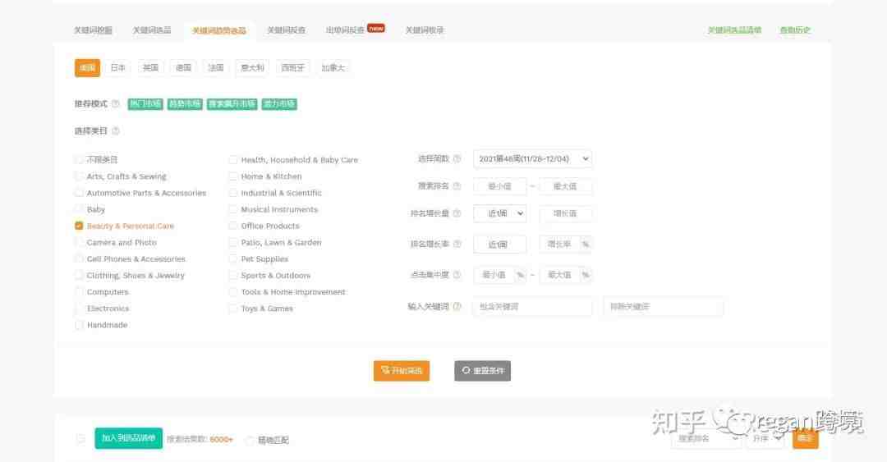Select the 加拿大 marketplace button
The width and height of the screenshot is (887, 462).
(333, 68)
